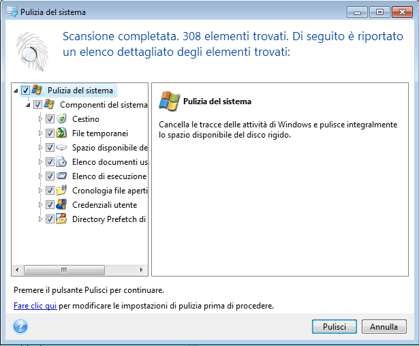Collapse the Componenti del sistema node

point(28,105)
